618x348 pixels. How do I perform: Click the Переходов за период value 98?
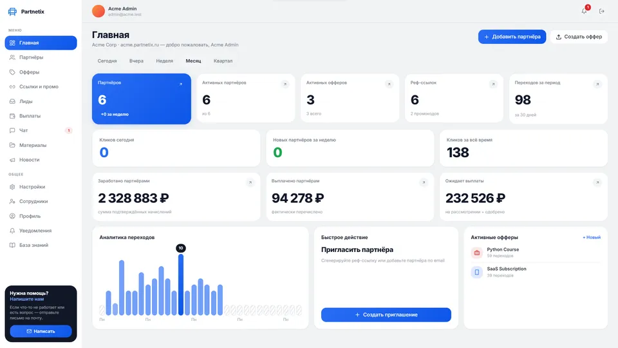(523, 100)
